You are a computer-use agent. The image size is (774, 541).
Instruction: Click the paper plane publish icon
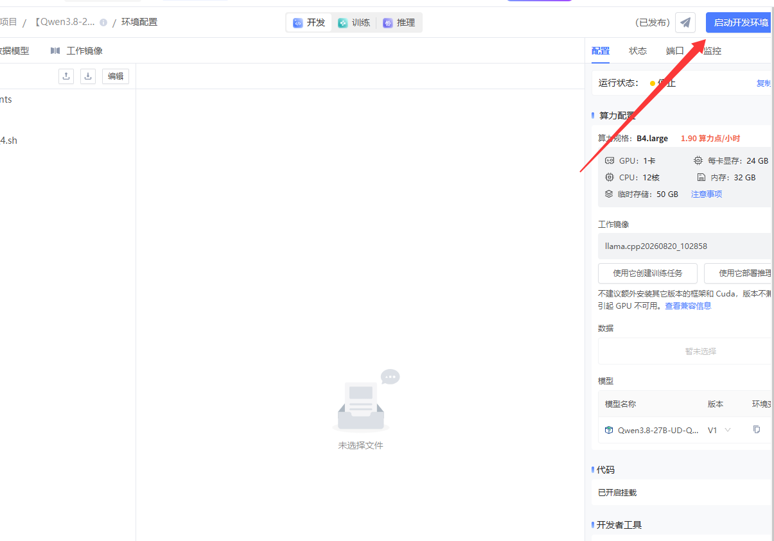(x=685, y=22)
